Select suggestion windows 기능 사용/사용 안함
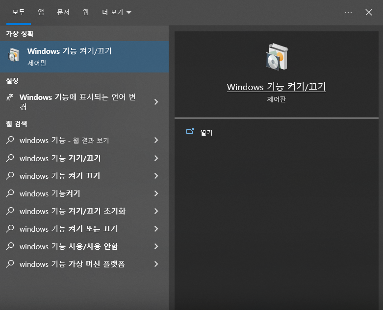 pyautogui.click(x=84, y=246)
